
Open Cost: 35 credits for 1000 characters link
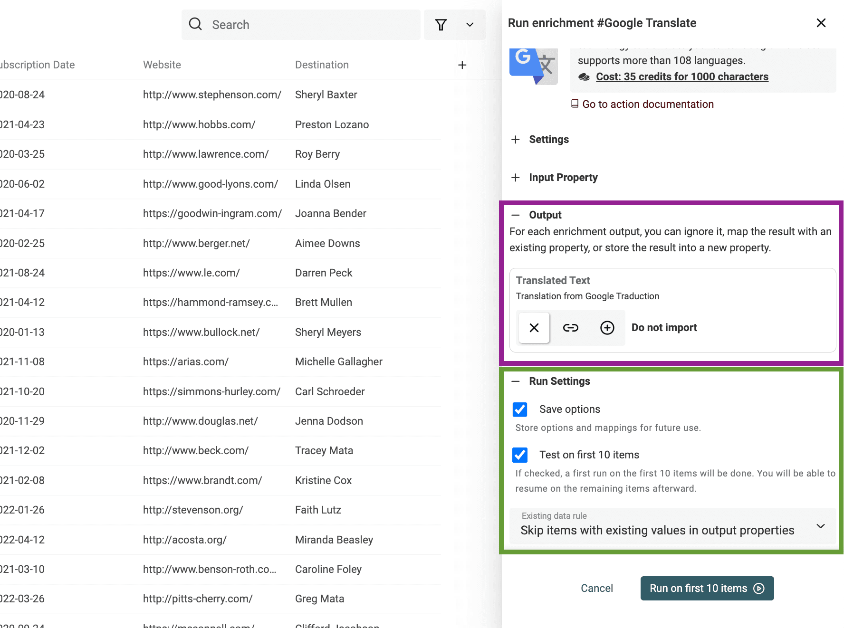pyautogui.click(x=682, y=76)
